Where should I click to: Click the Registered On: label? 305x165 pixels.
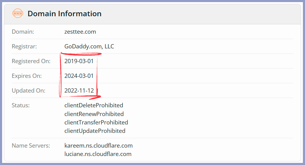tap(31, 61)
